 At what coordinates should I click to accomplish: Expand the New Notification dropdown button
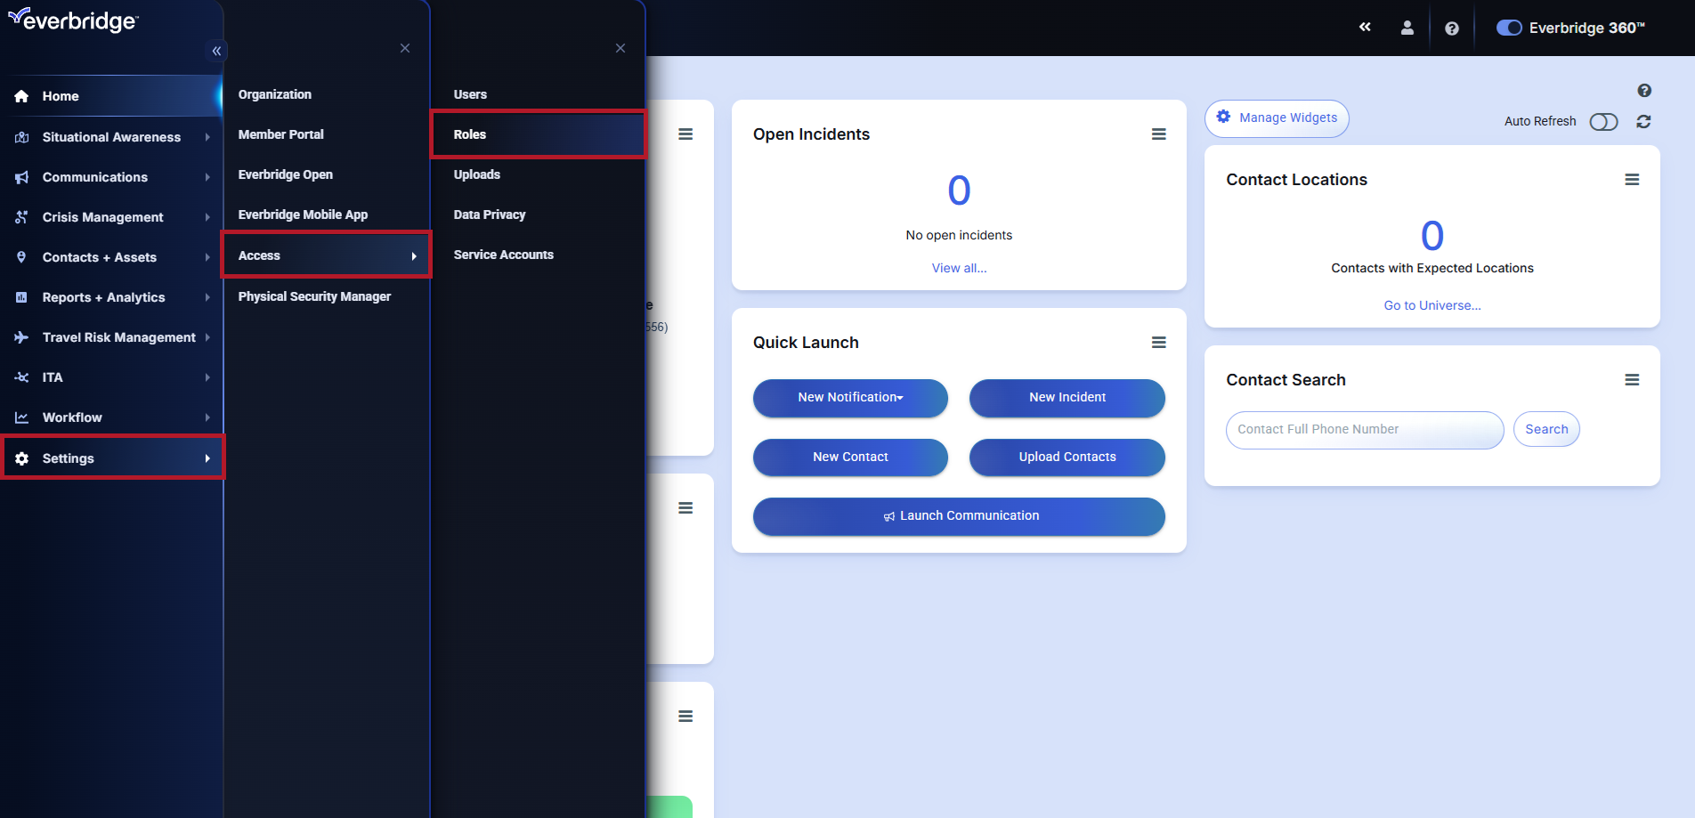coord(850,398)
